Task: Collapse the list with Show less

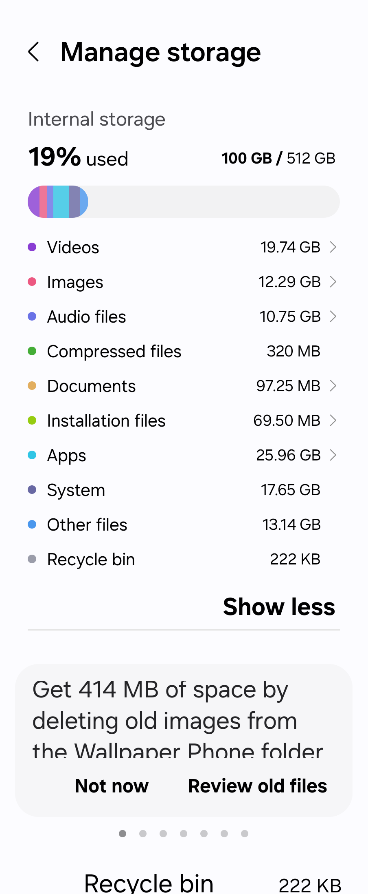Action: tap(278, 607)
